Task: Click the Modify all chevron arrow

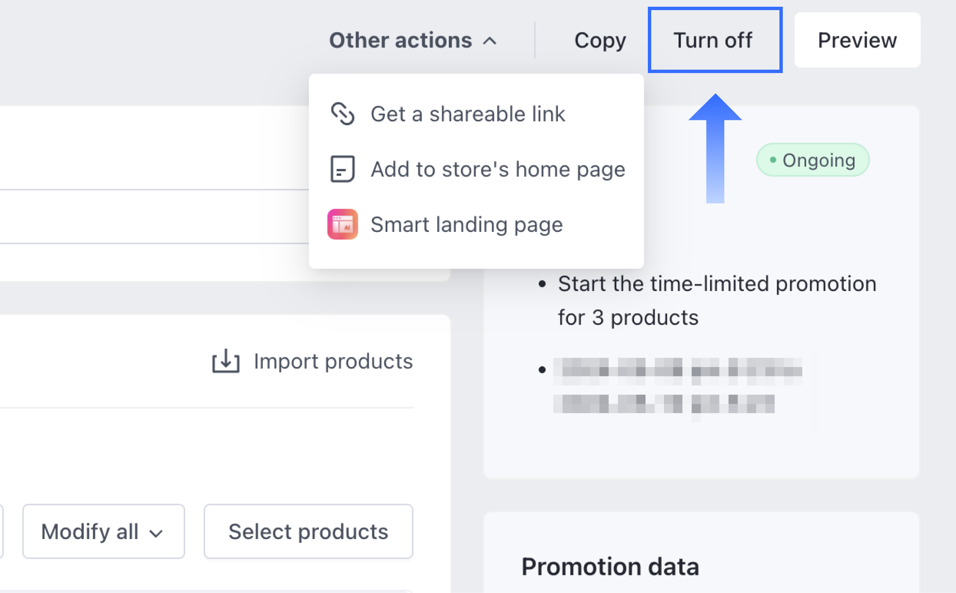Action: (156, 533)
